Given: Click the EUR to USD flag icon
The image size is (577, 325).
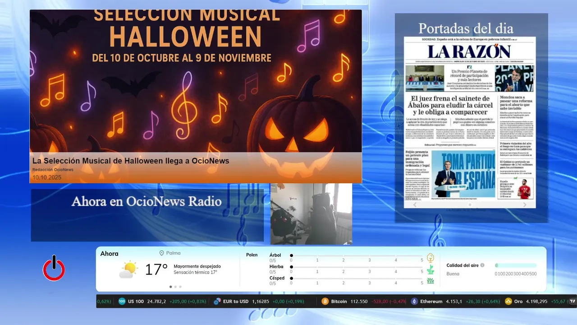Looking at the screenshot, I should pos(217,302).
